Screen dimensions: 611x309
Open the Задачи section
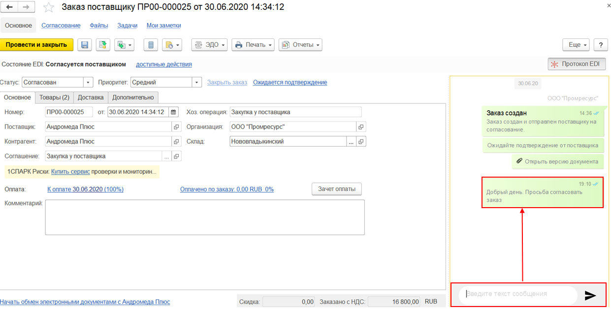(127, 26)
